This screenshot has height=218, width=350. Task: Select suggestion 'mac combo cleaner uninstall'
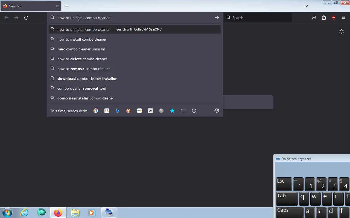click(135, 49)
